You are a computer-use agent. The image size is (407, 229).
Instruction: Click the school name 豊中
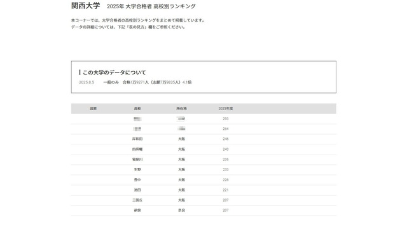137,179
